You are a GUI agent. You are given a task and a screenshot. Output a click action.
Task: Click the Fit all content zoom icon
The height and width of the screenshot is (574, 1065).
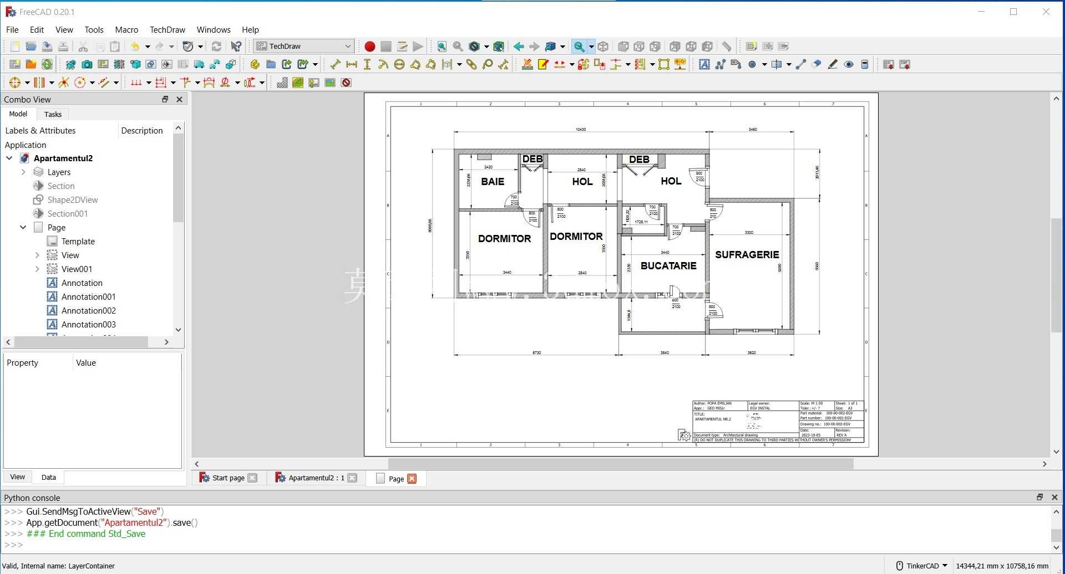(442, 47)
